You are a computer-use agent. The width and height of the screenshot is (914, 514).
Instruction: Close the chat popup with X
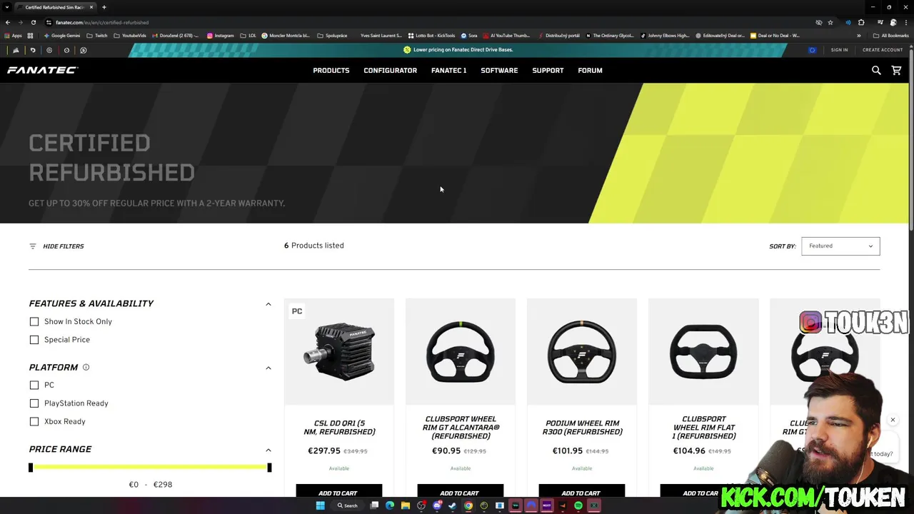[x=893, y=420]
